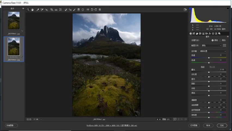
Task: Select the second filmstrip thumbnail
Action: pos(14,46)
